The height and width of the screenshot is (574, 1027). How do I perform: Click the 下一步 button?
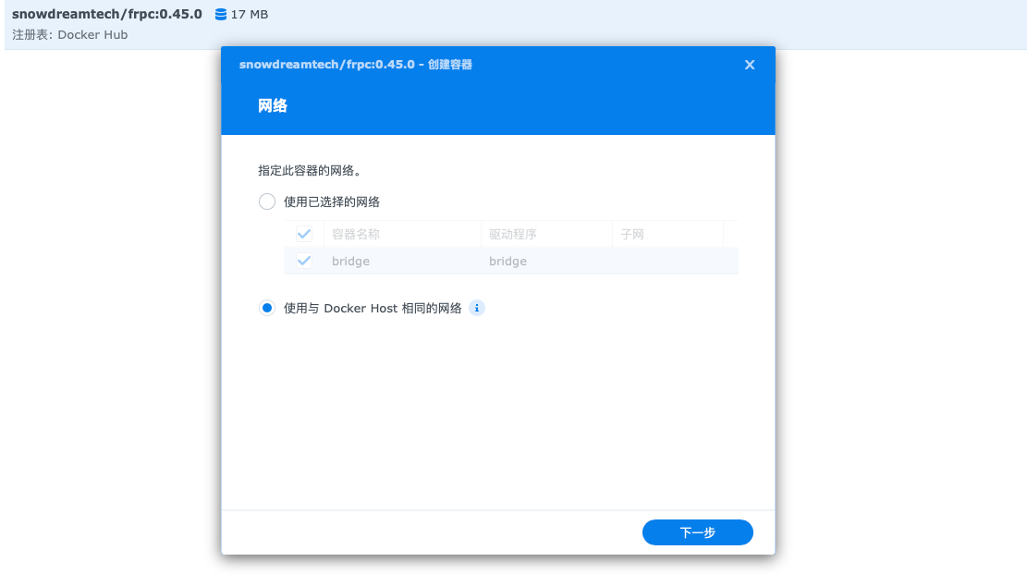point(697,532)
